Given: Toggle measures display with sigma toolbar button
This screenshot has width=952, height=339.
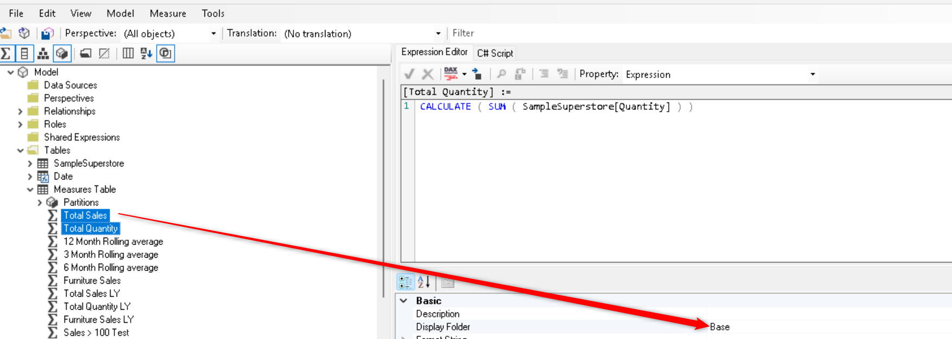Looking at the screenshot, I should (6, 53).
